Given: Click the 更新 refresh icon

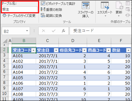Looking at the screenshot, I should coord(119,6).
